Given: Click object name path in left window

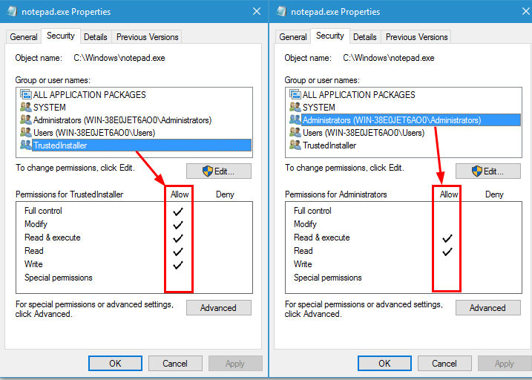Looking at the screenshot, I should tap(119, 58).
